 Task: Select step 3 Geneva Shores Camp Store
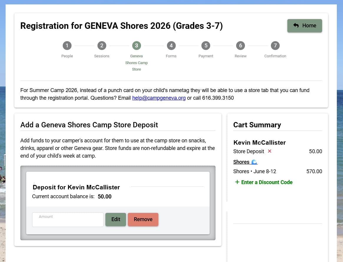pos(136,46)
